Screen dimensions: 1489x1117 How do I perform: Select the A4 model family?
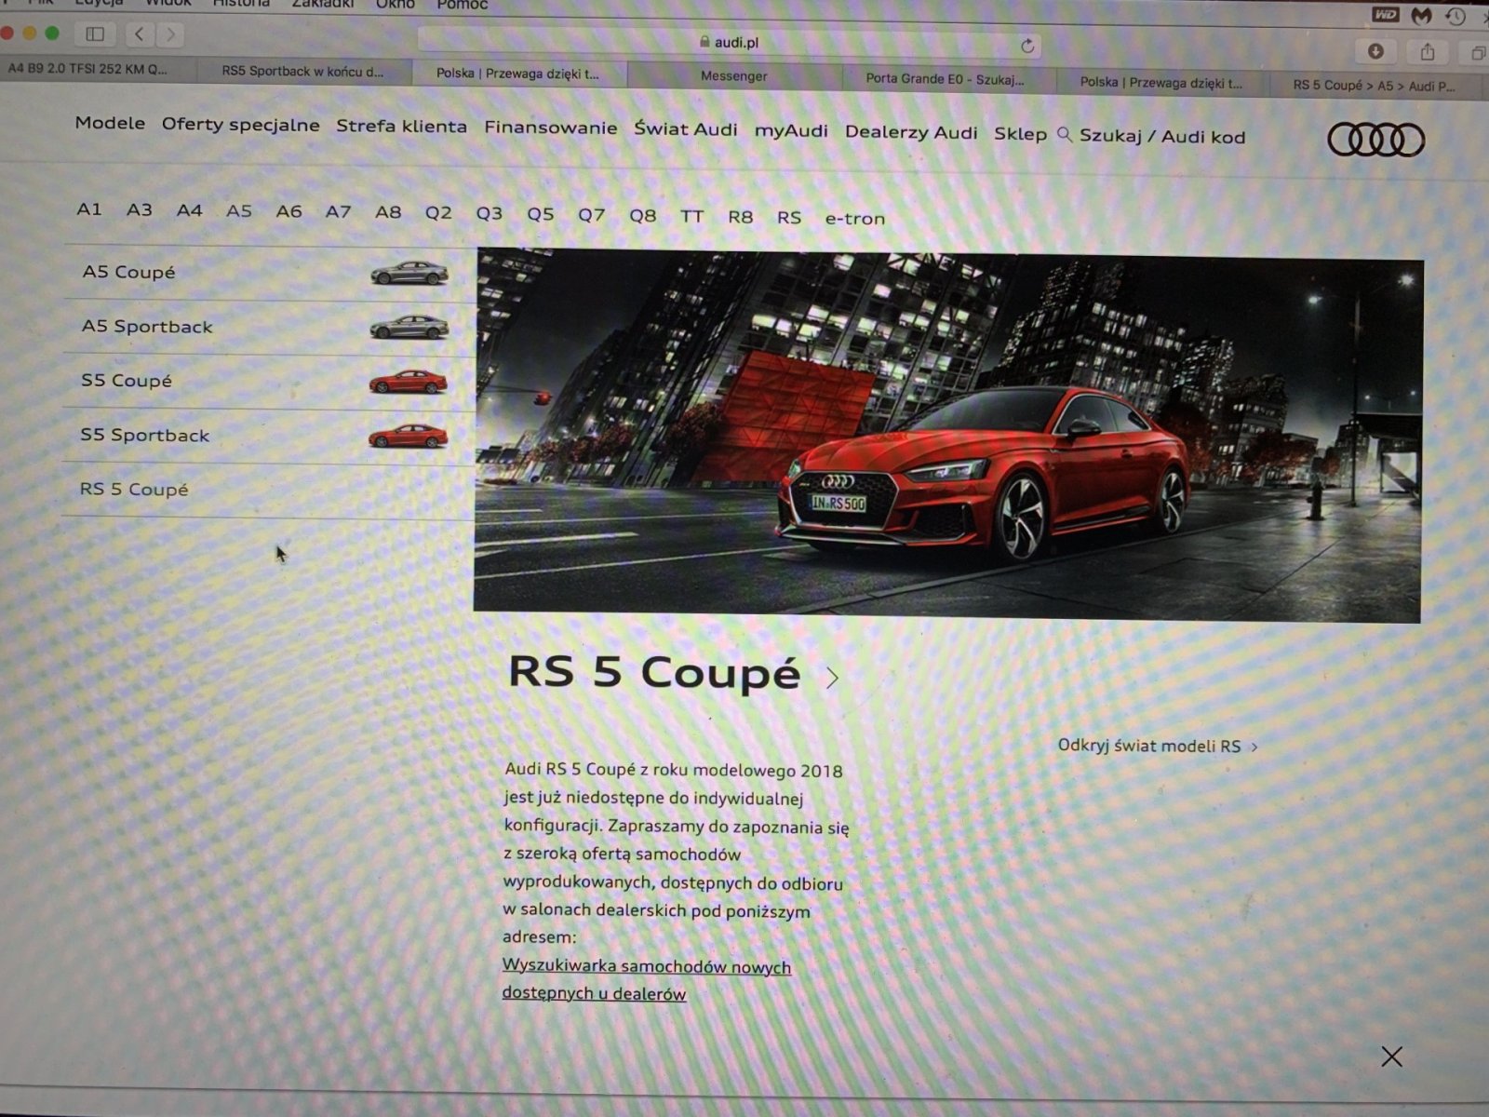coord(190,210)
